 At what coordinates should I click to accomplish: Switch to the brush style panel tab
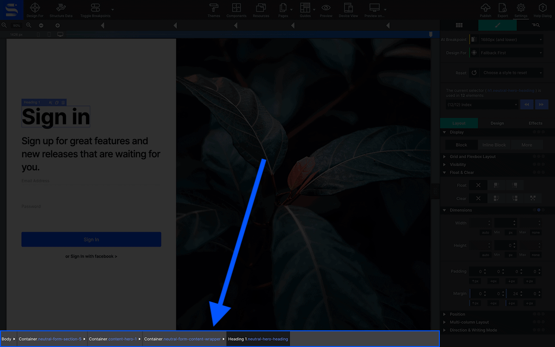pos(498,25)
